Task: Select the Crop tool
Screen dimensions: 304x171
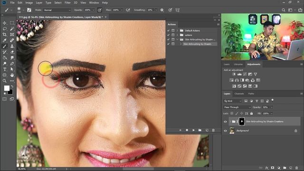Action: click(4, 35)
